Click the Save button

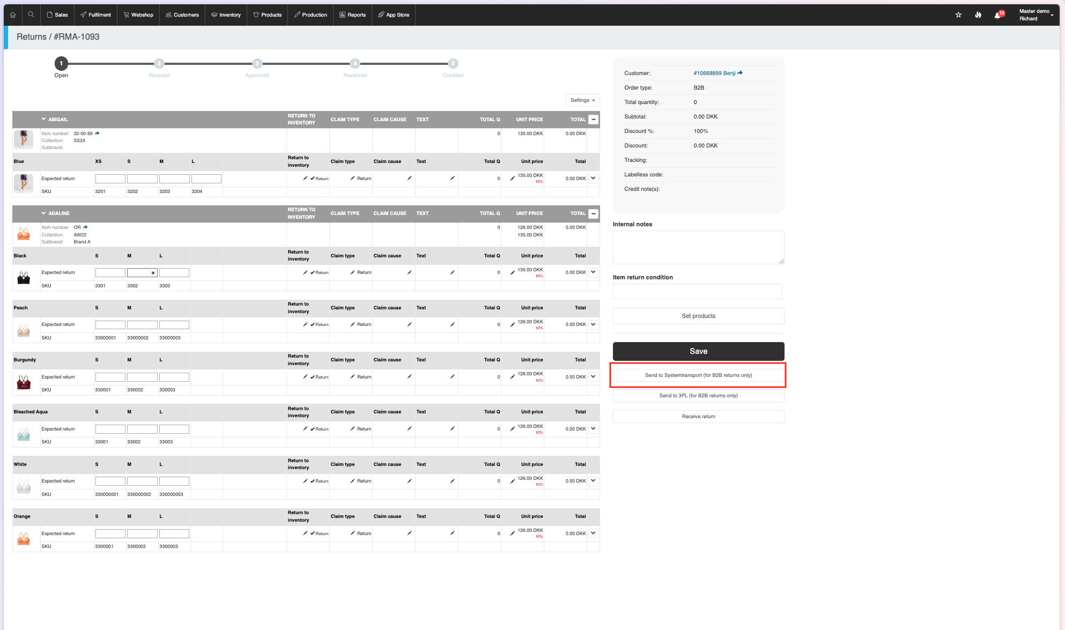tap(698, 351)
